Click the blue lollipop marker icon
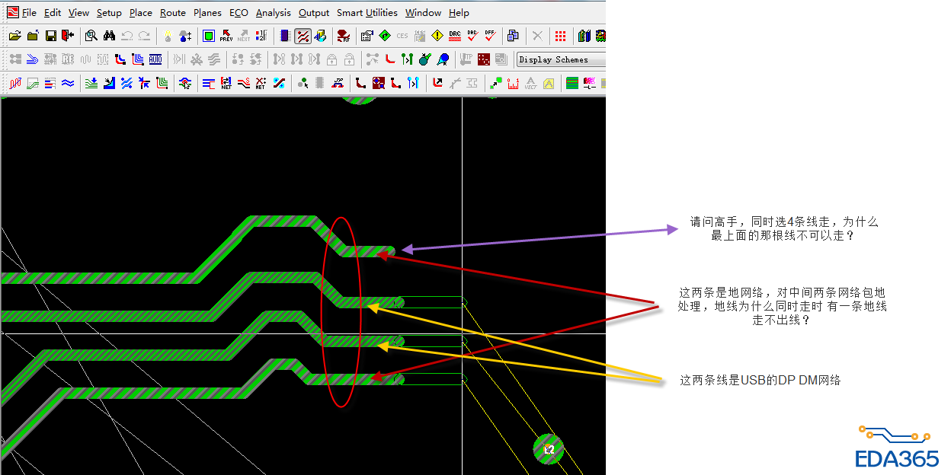The image size is (951, 475). click(x=443, y=59)
